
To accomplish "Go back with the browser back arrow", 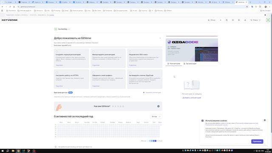I will (x=2, y=7).
